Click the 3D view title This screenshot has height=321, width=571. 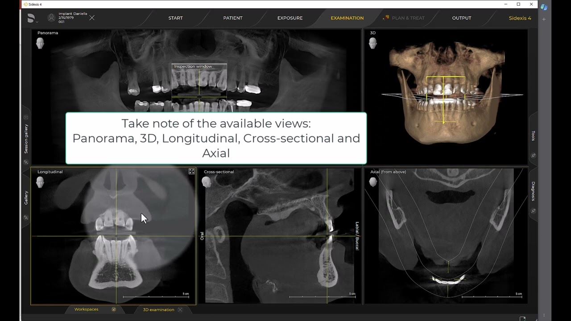(x=373, y=33)
